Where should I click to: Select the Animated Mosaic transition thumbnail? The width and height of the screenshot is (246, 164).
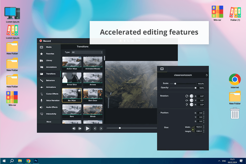(x=93, y=63)
